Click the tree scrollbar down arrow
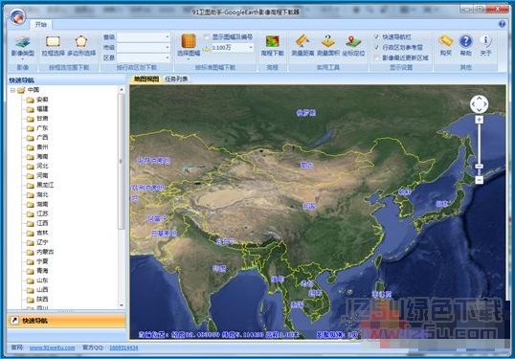 pyautogui.click(x=122, y=305)
